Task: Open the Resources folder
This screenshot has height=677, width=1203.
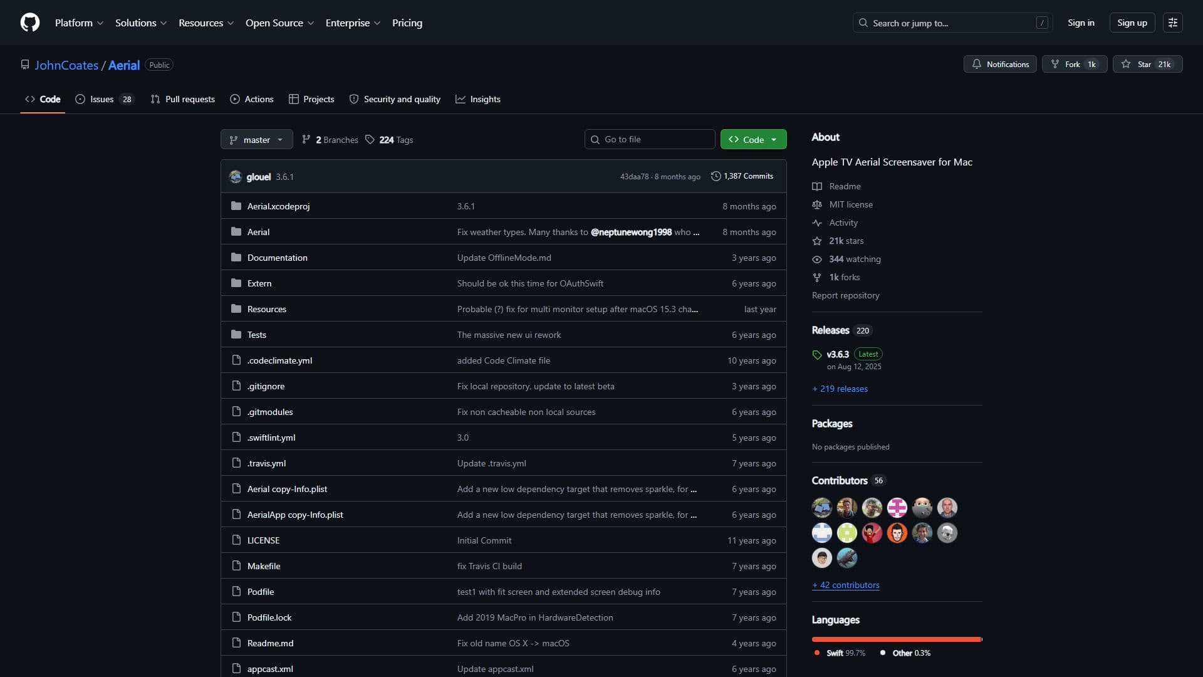Action: tap(267, 309)
